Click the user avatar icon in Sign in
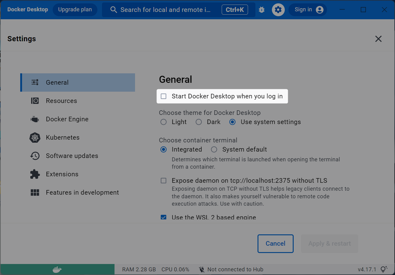This screenshot has height=275, width=395. coord(319,10)
